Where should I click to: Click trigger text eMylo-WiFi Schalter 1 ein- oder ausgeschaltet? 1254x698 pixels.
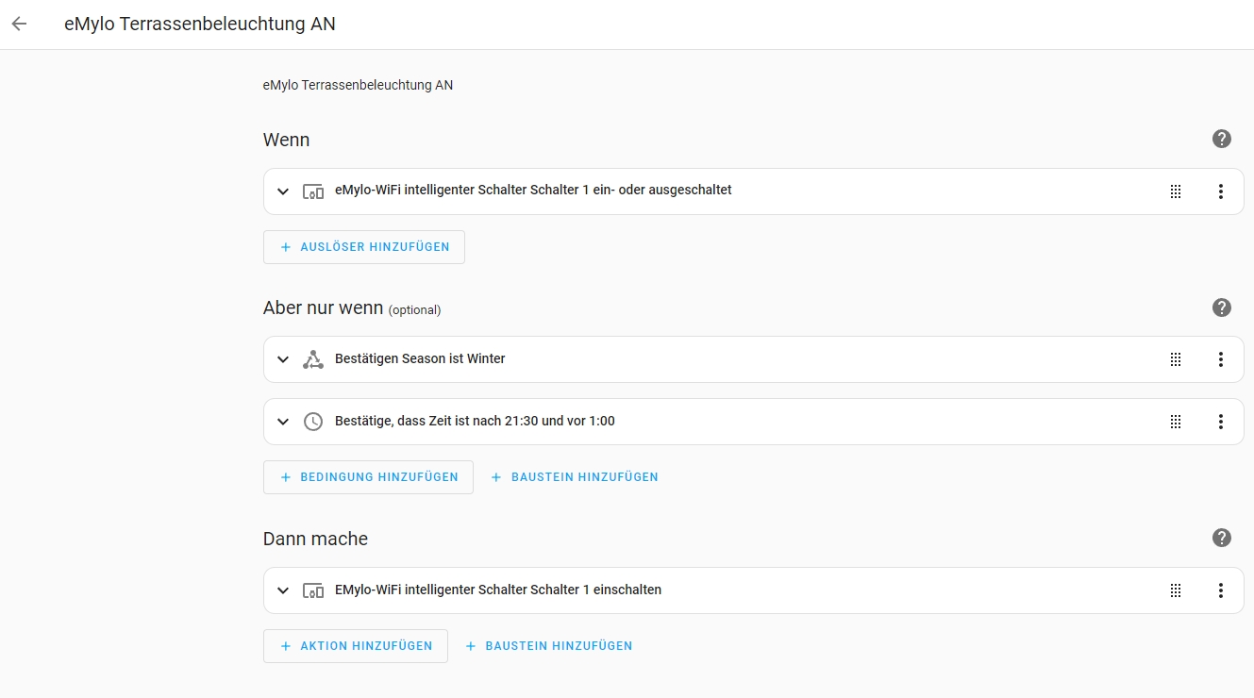[533, 190]
